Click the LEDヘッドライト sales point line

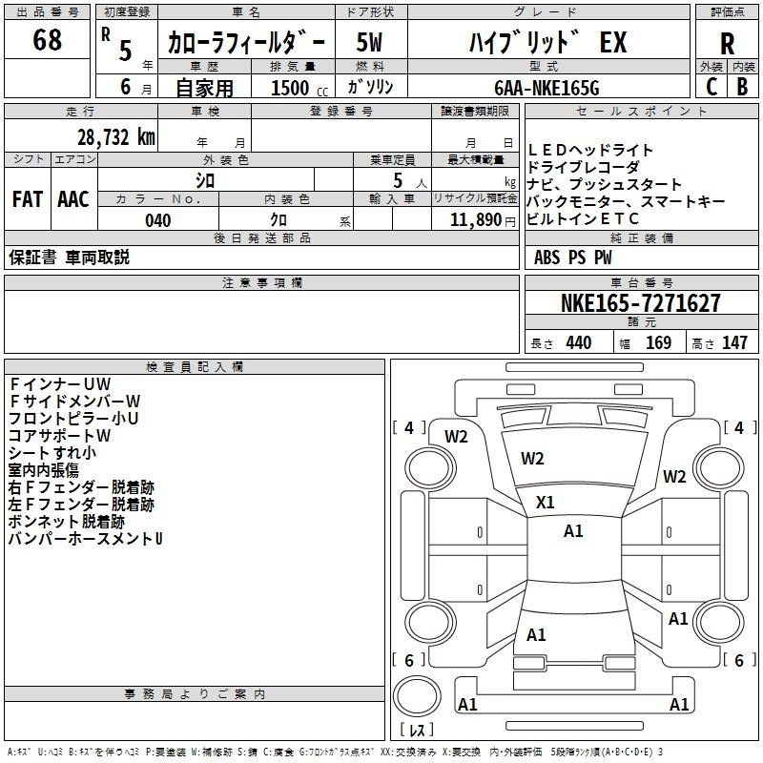click(590, 150)
